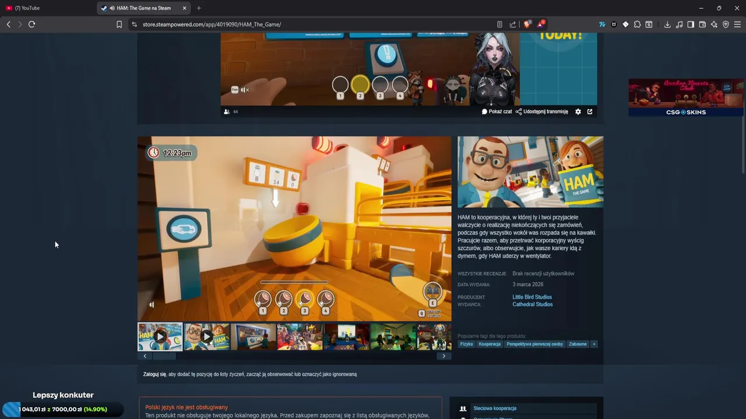The image size is (746, 419).
Task: Bookmark this page via the address bar icon
Action: (119, 24)
